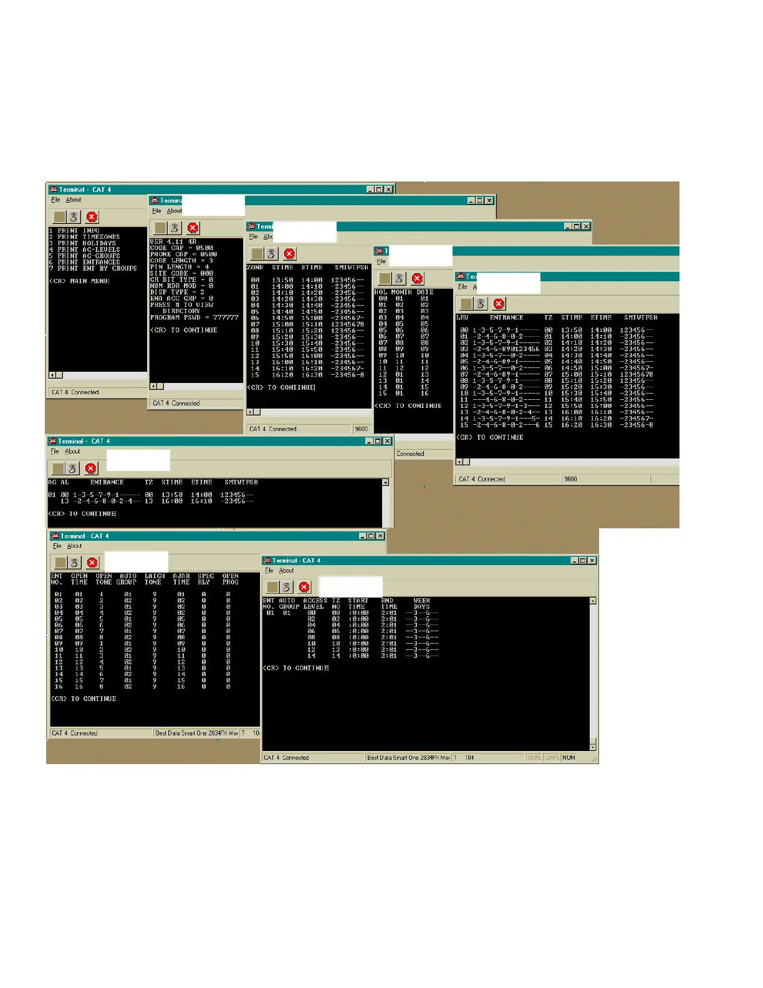Click gray square button in OPEN TIME OPEN TONE window
Viewport: 763px width, 988px height.
[x=60, y=563]
